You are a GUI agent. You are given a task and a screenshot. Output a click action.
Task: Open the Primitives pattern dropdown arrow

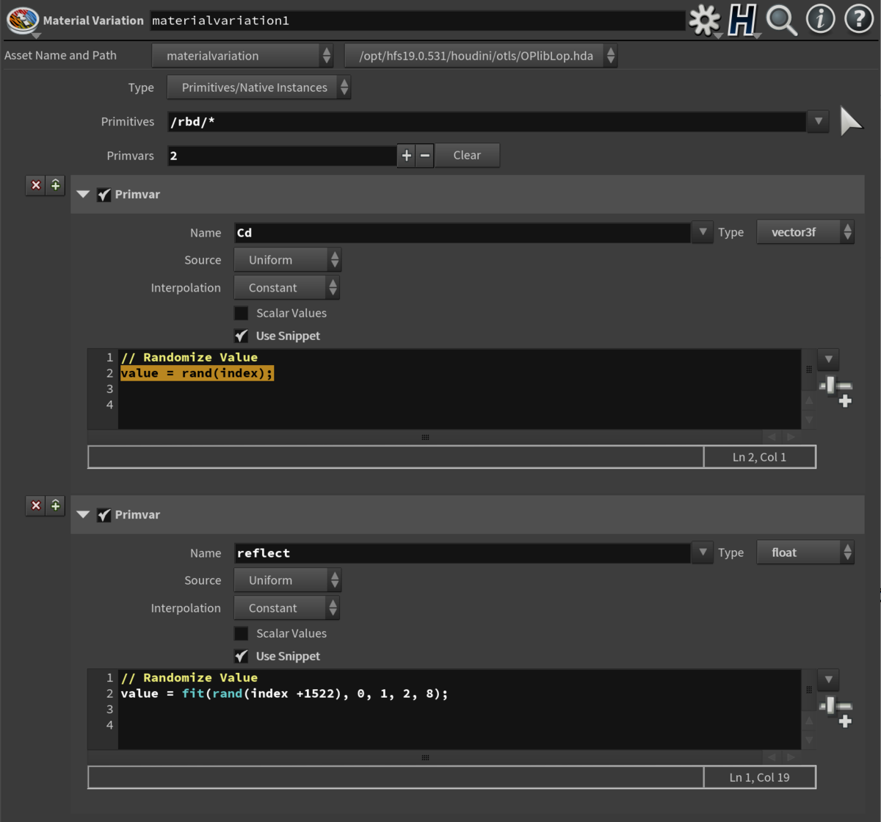point(818,121)
